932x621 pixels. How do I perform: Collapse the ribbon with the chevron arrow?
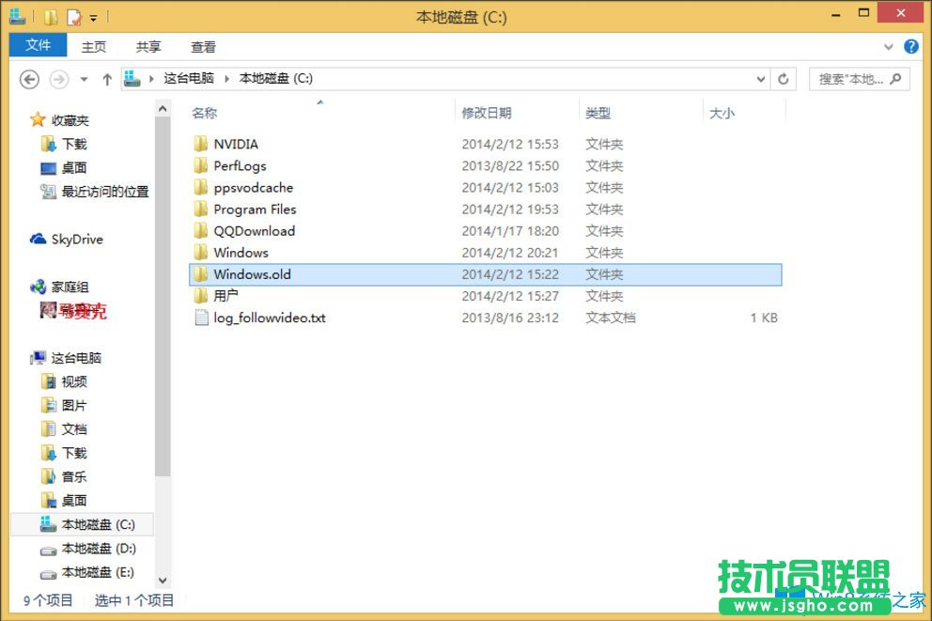888,46
